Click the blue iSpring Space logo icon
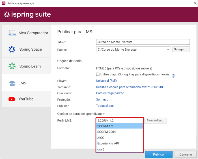This screenshot has width=198, height=159. click(12, 49)
